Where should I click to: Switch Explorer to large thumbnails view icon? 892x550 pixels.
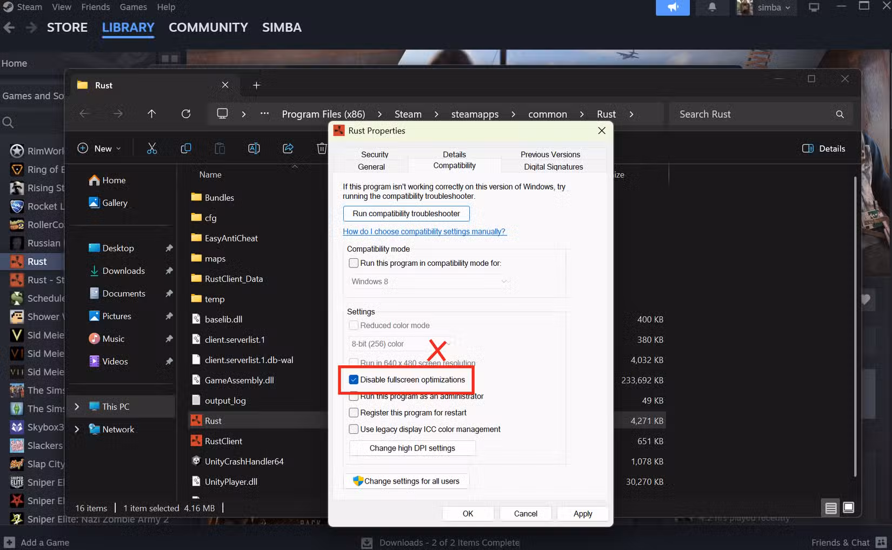[849, 508]
